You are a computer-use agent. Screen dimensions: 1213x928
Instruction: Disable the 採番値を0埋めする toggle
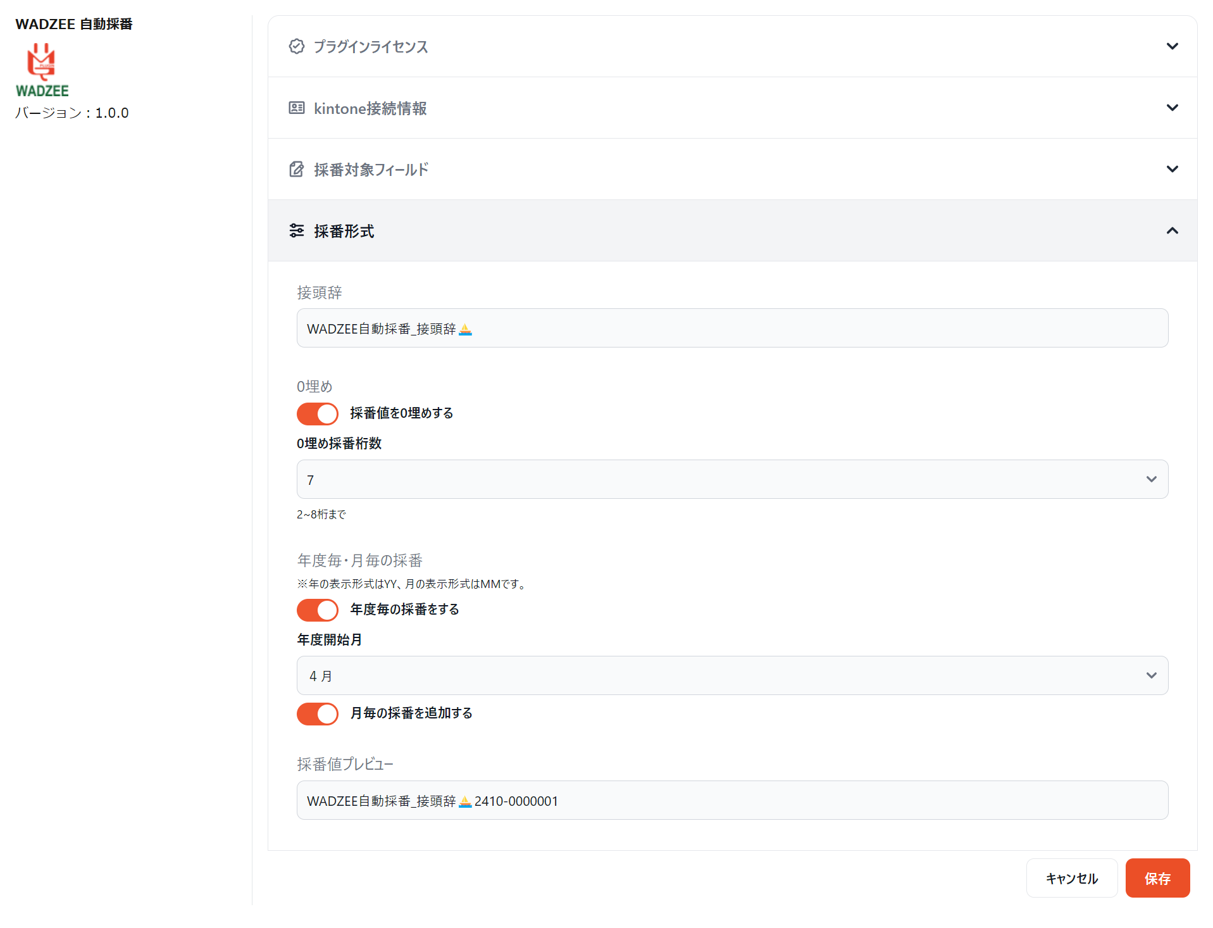click(318, 414)
